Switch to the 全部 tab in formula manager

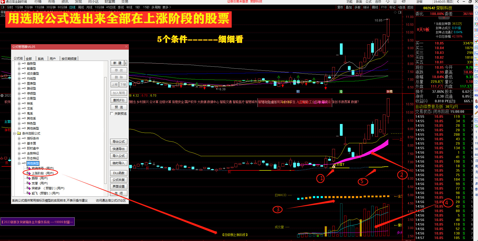point(29,59)
